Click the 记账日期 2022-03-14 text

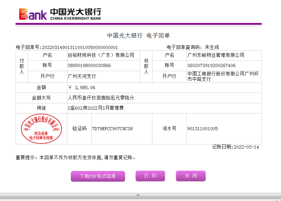click(236, 147)
